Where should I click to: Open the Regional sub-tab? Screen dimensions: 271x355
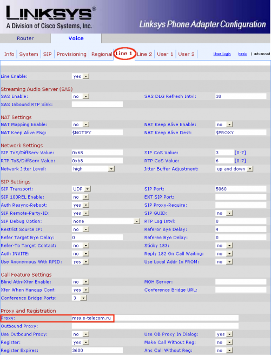point(102,54)
